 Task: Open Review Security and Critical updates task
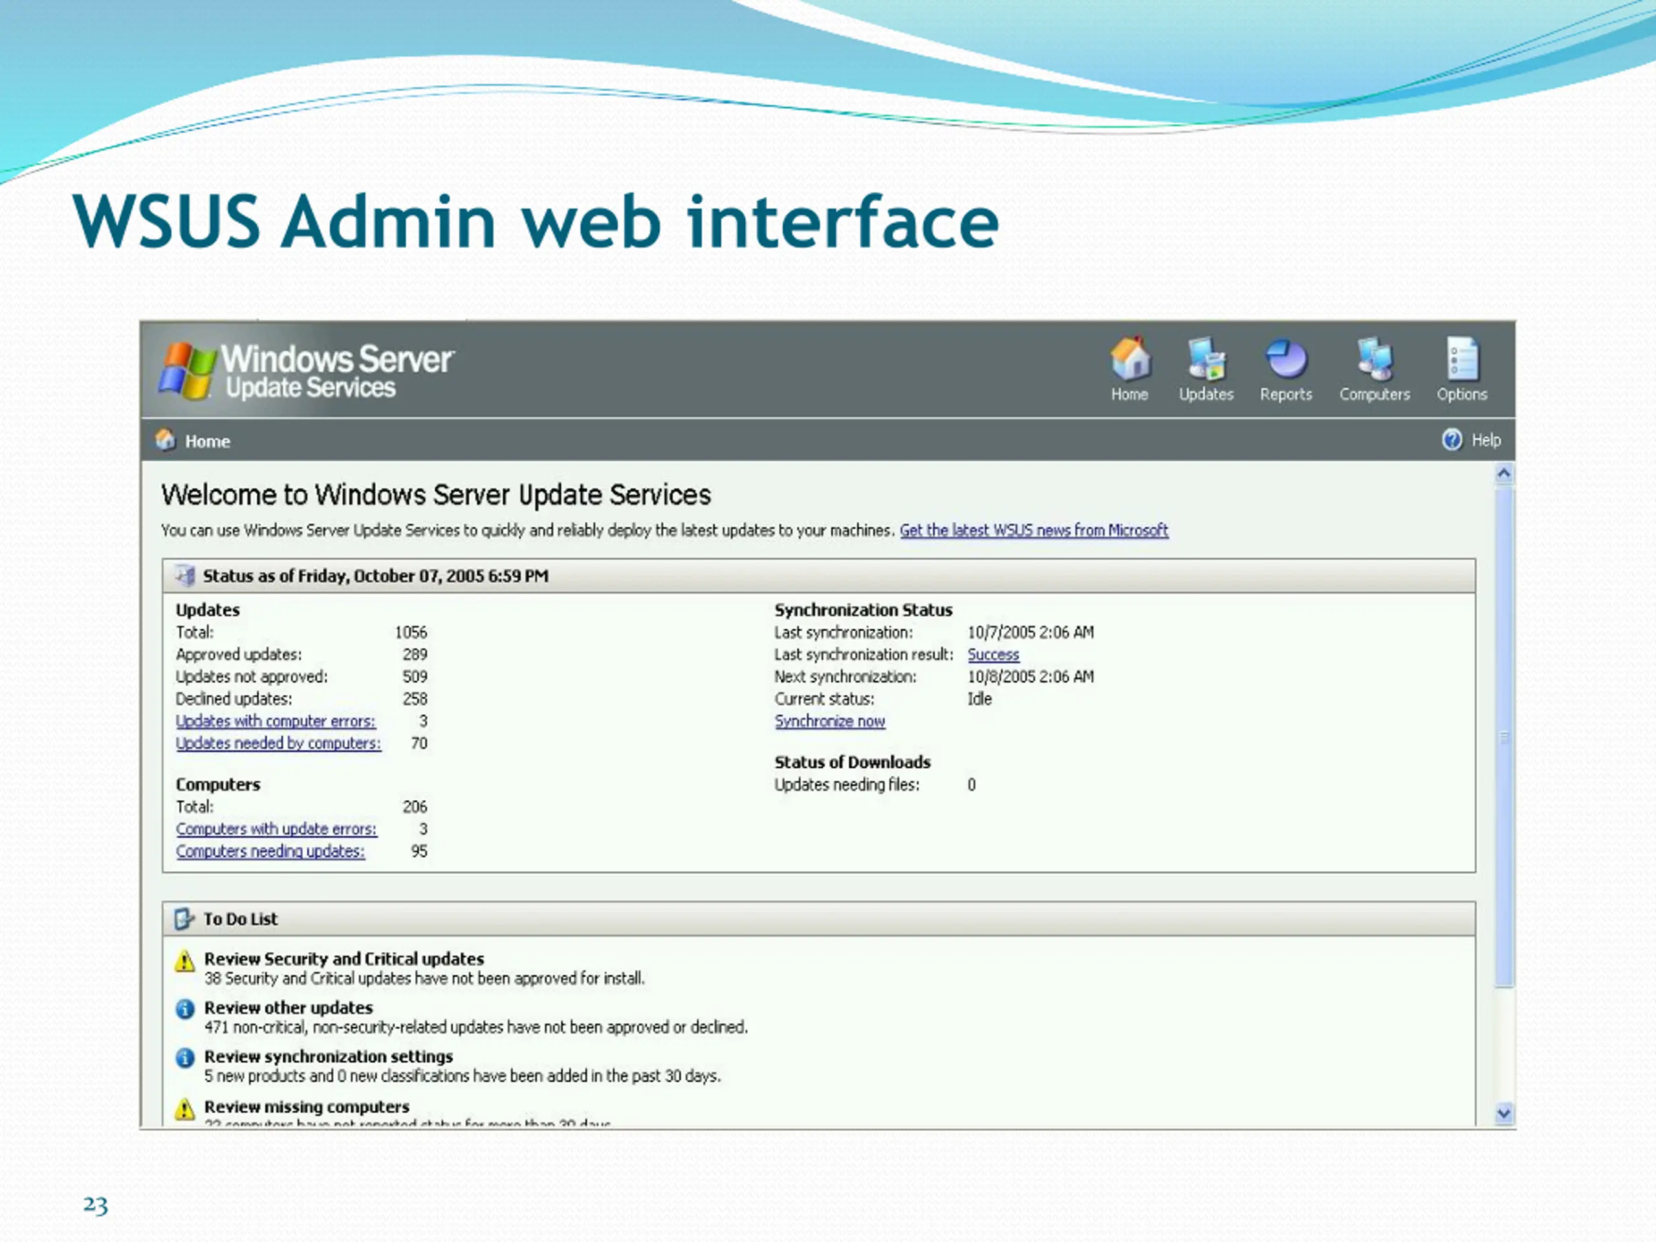pos(344,959)
